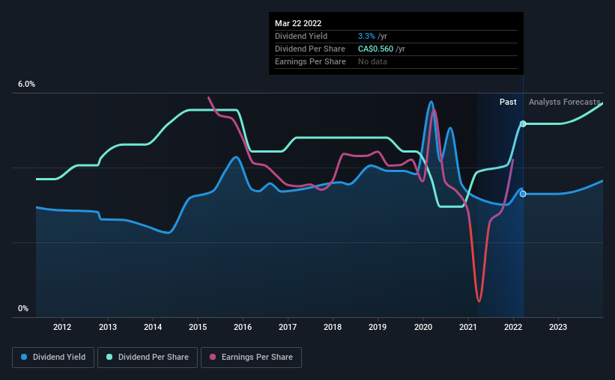The width and height of the screenshot is (615, 380).
Task: Click the 2020 x-axis label
Action: click(423, 327)
